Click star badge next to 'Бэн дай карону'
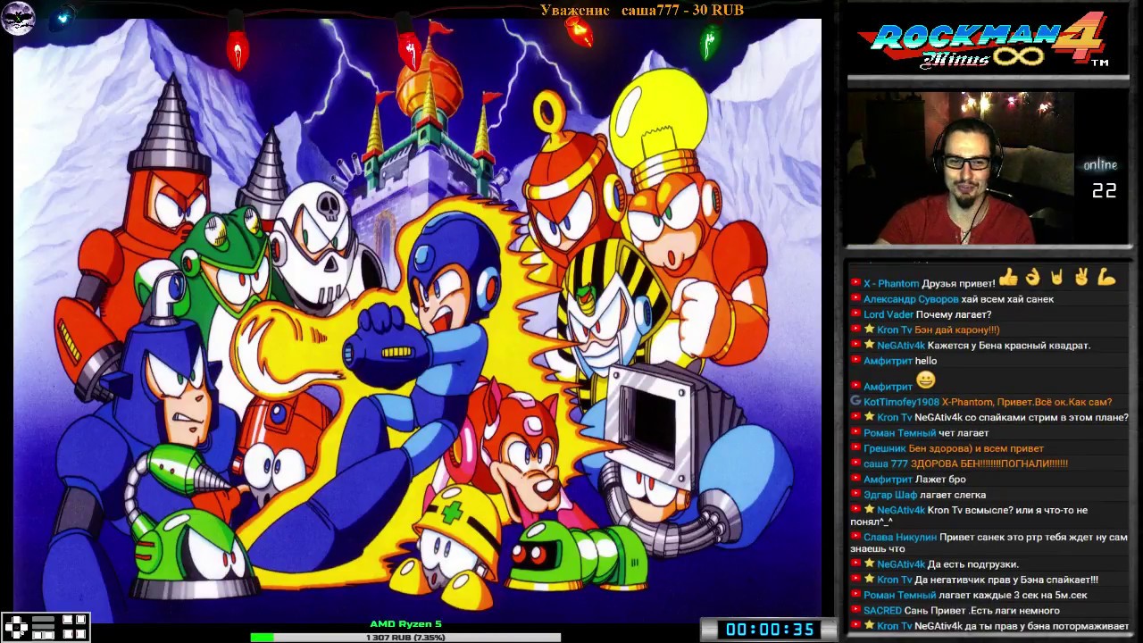The width and height of the screenshot is (1143, 643). tap(869, 330)
